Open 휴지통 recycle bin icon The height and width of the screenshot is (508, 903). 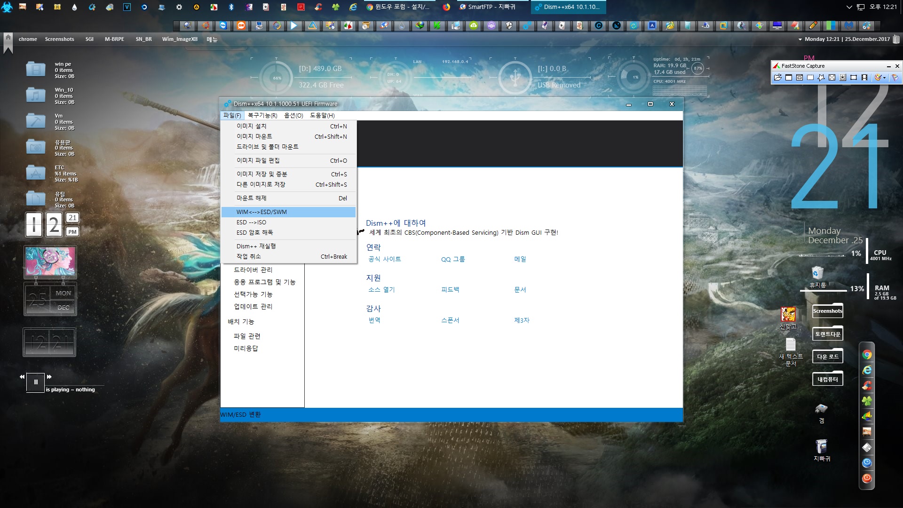817,277
